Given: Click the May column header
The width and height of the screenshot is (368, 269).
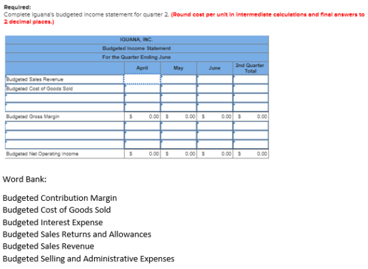Looking at the screenshot, I should (x=178, y=68).
